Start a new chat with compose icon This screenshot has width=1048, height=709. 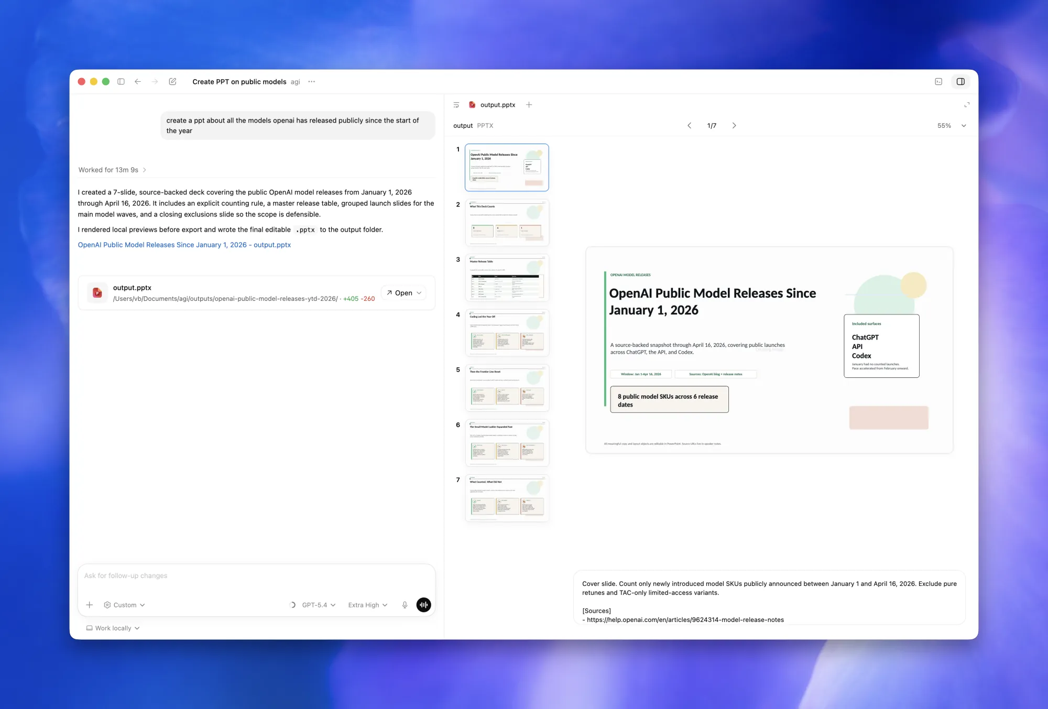(x=172, y=82)
